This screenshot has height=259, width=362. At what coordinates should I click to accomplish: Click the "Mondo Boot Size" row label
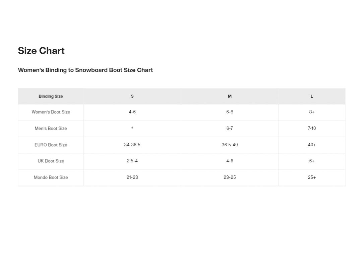pyautogui.click(x=51, y=177)
